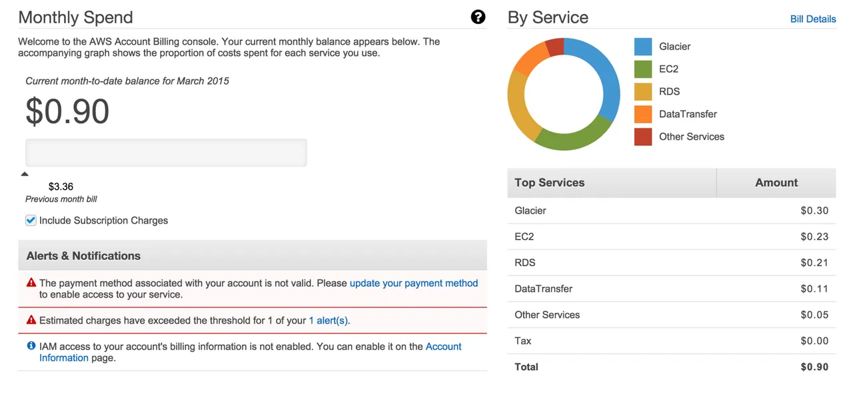Click the payment method red warning icon

coord(31,283)
